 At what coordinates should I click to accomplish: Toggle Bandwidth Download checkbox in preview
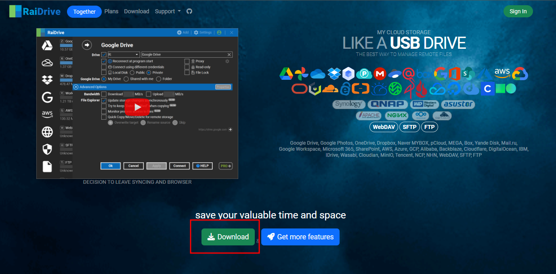click(104, 94)
